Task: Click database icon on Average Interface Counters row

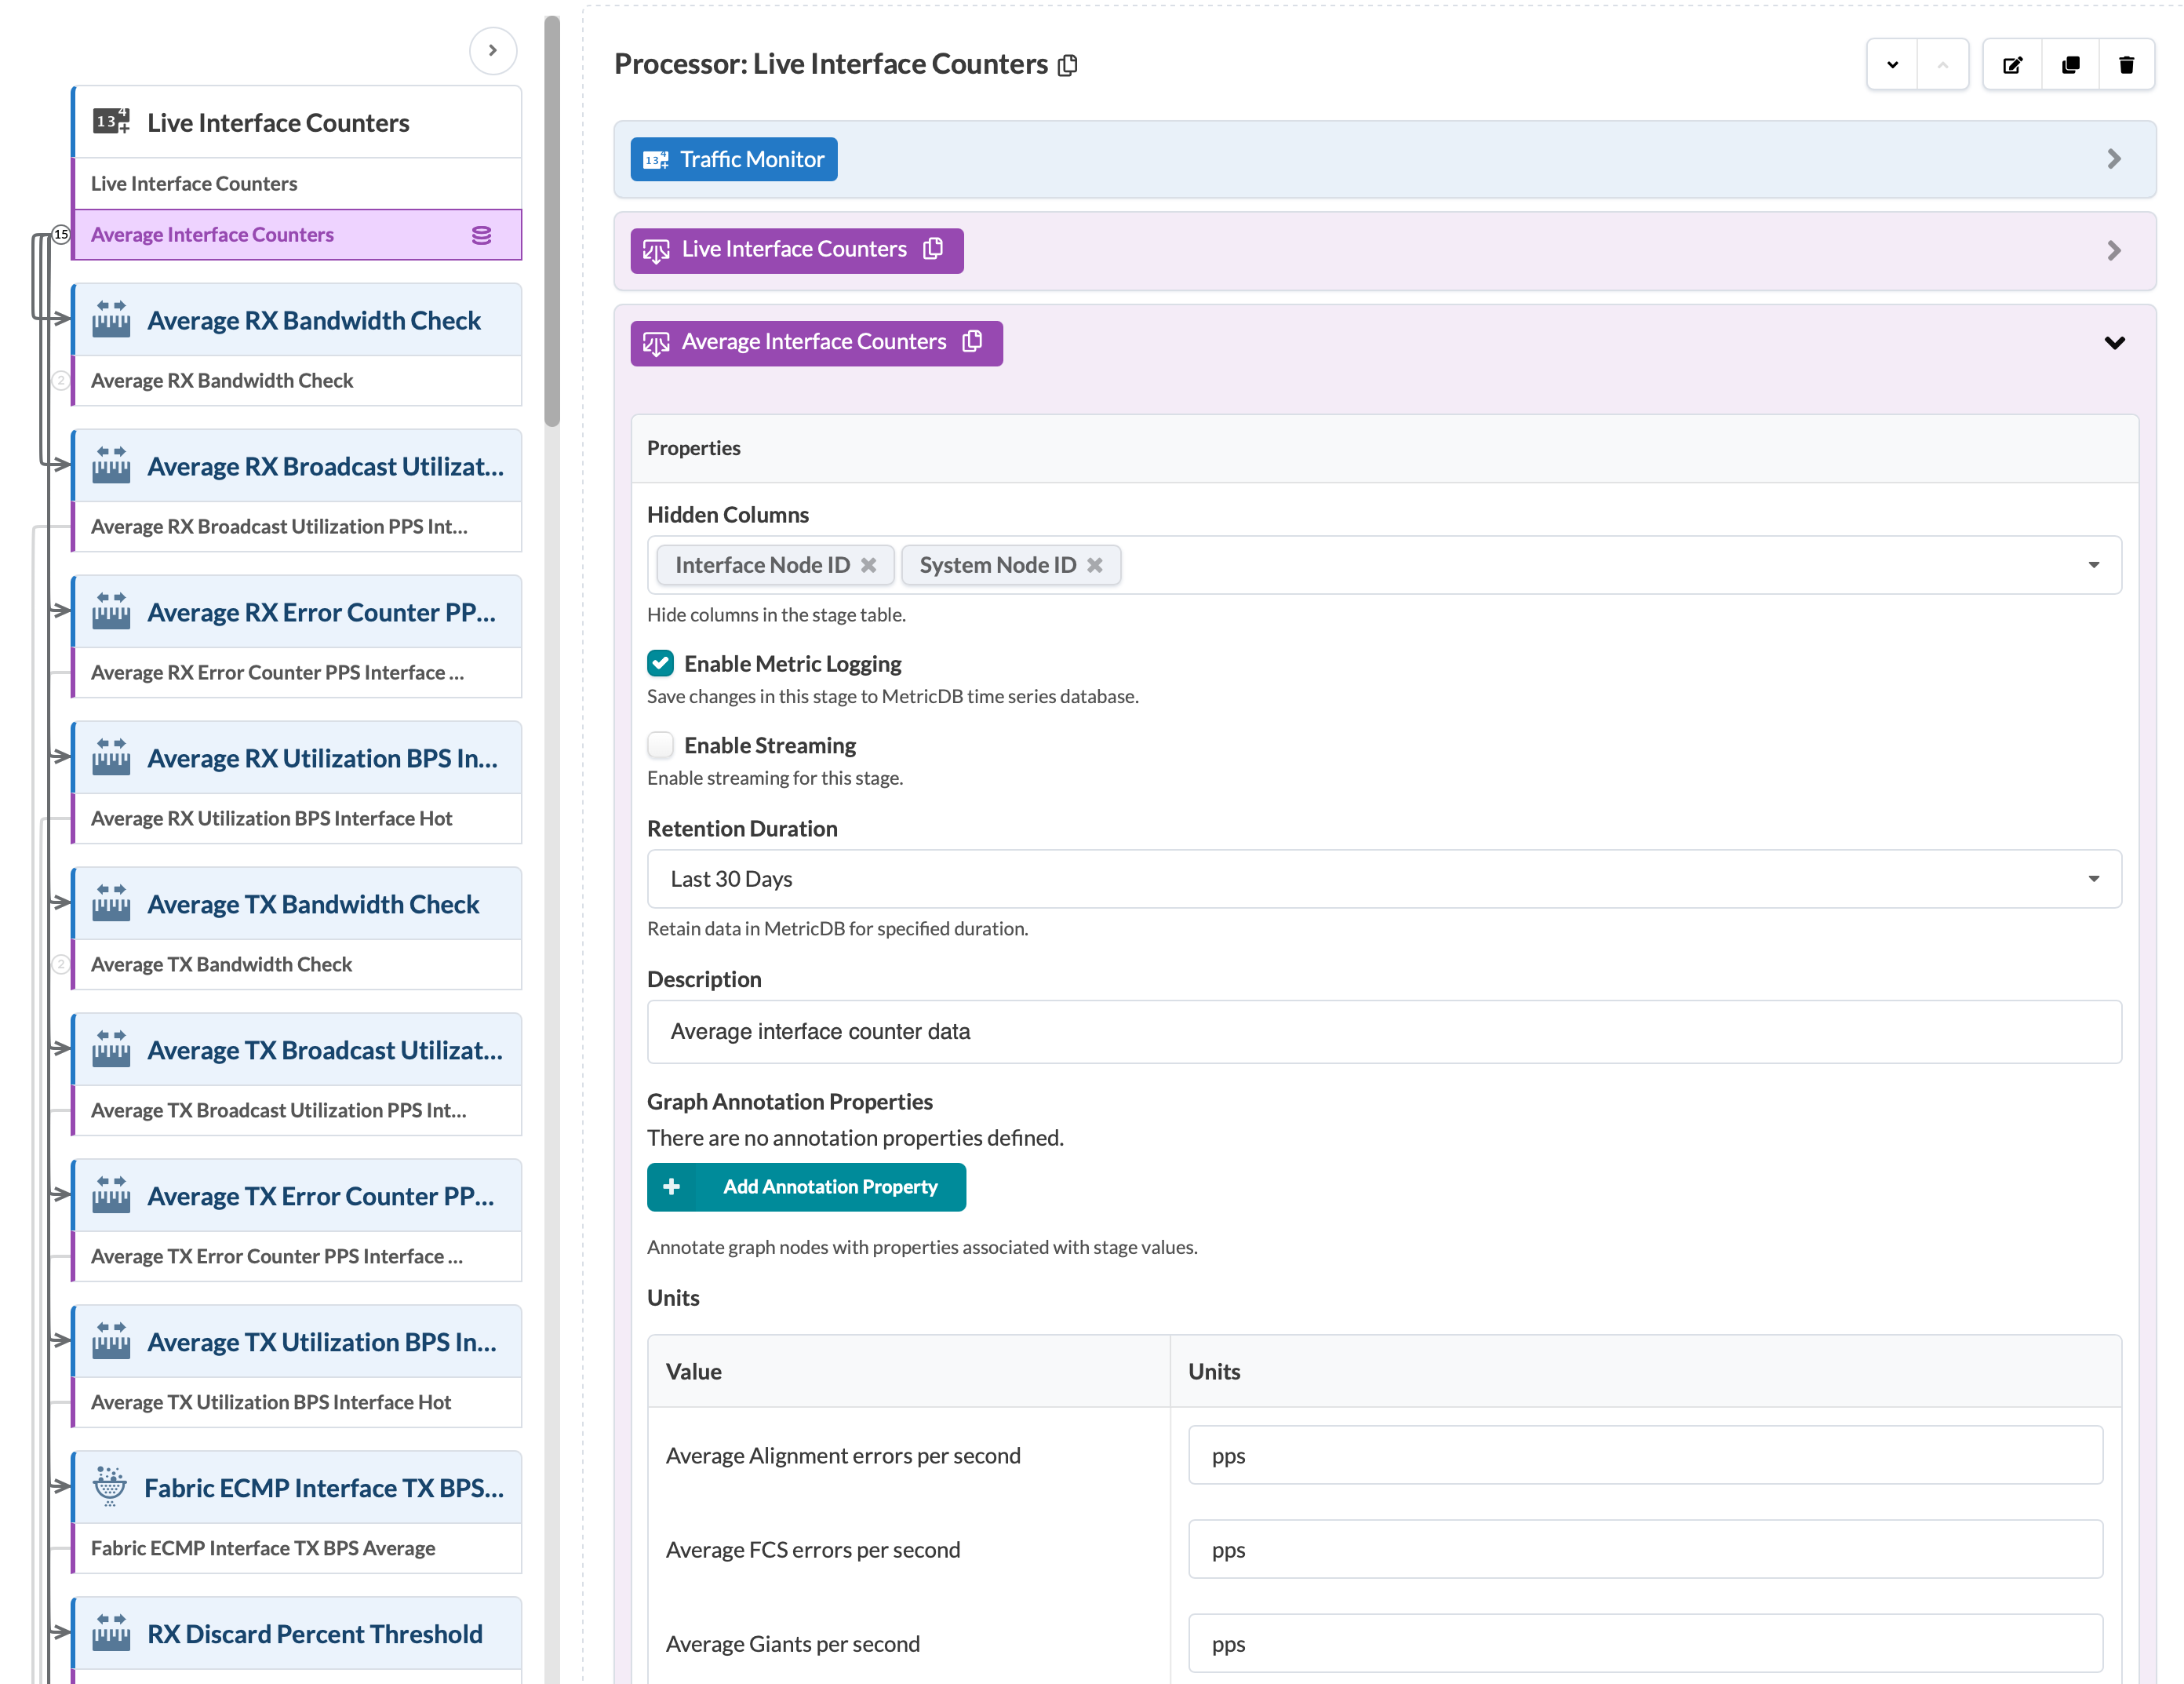Action: (x=481, y=235)
